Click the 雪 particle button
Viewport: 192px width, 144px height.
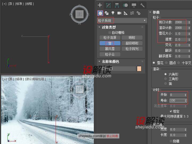pyautogui.click(x=110, y=43)
